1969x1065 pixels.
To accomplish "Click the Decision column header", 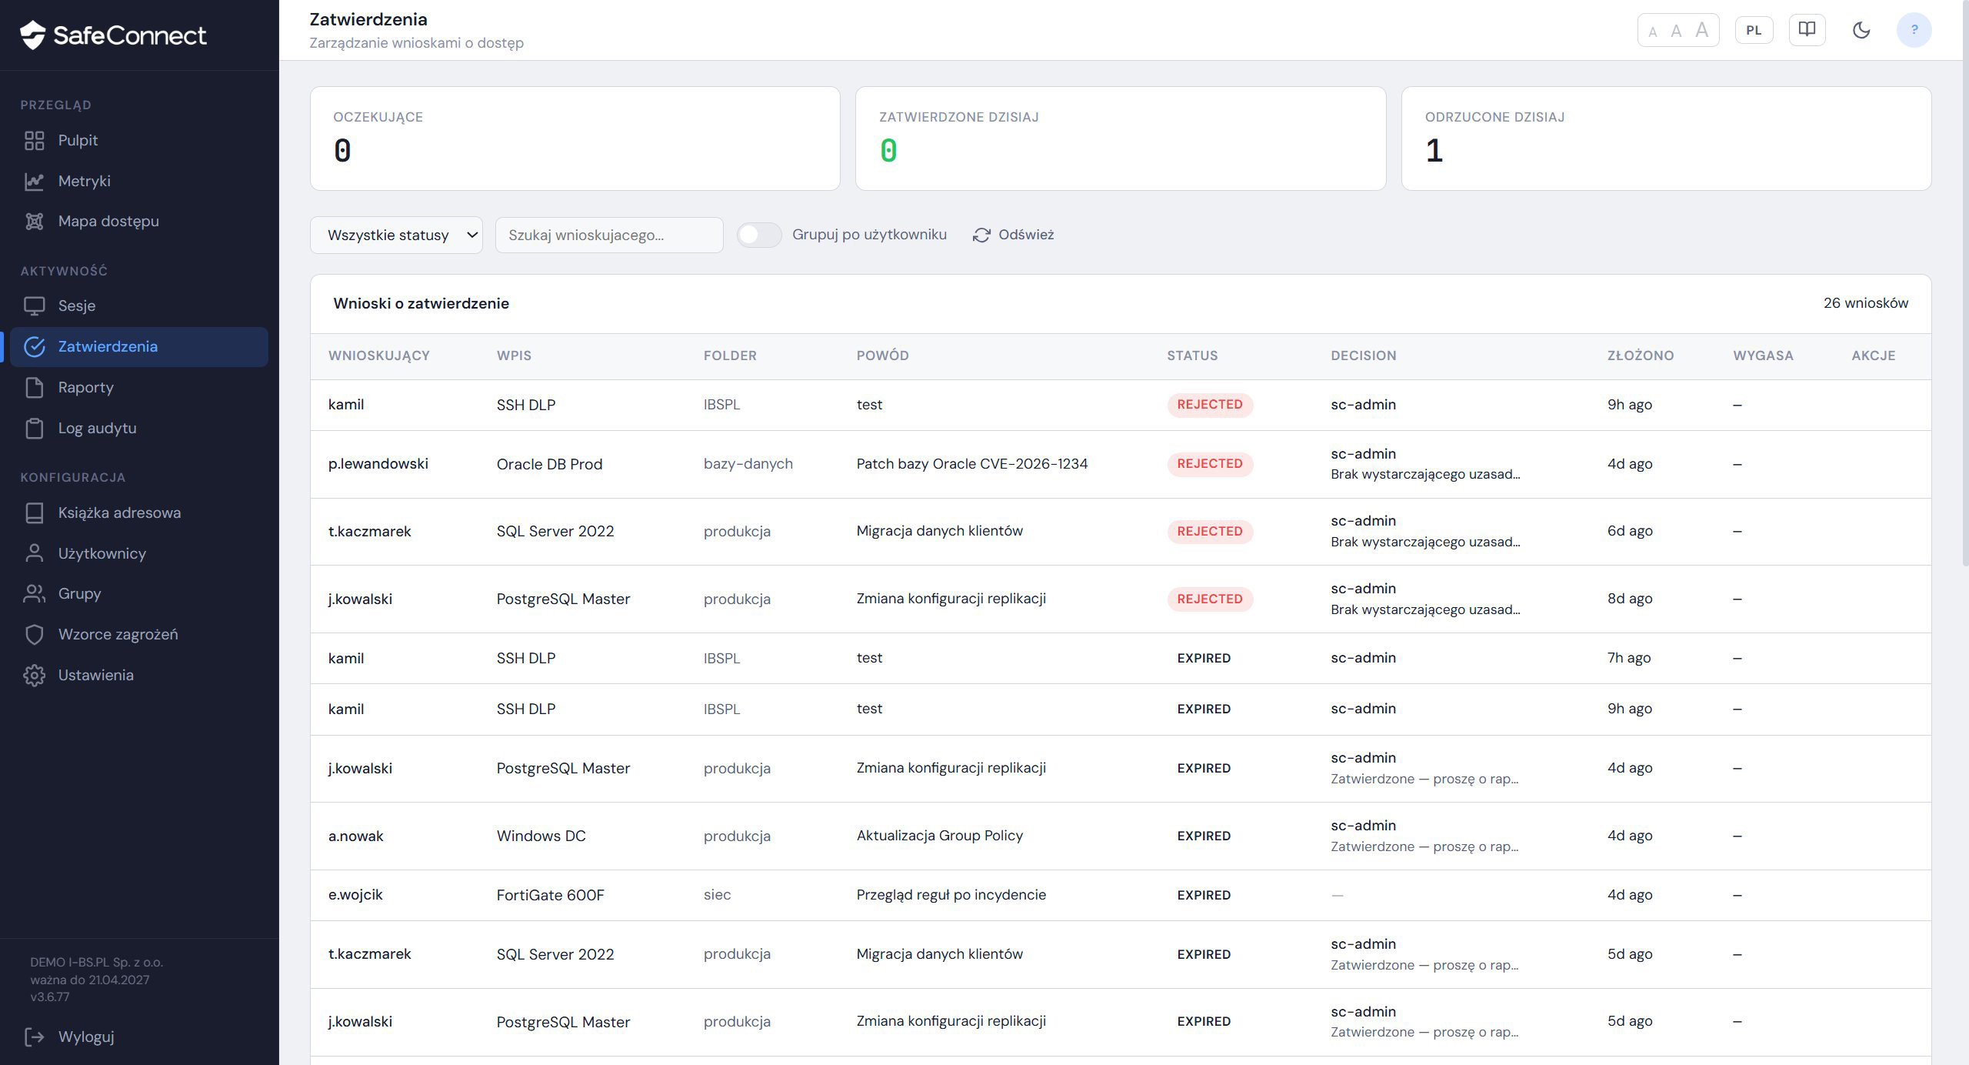I will click(x=1364, y=356).
